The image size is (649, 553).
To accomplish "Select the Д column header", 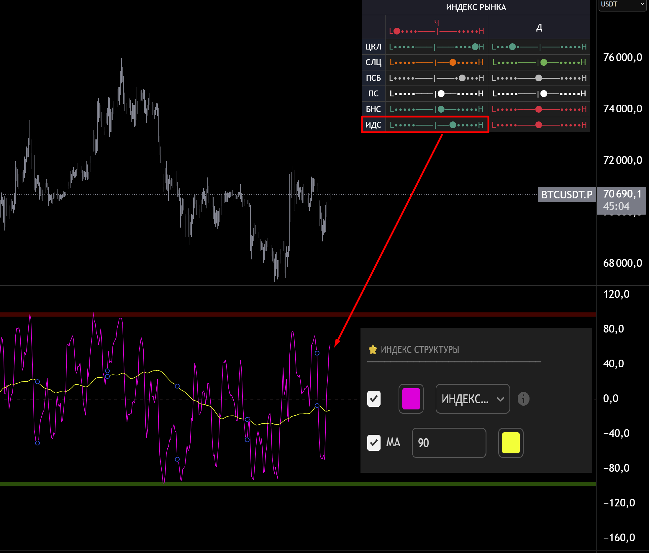I will (539, 27).
